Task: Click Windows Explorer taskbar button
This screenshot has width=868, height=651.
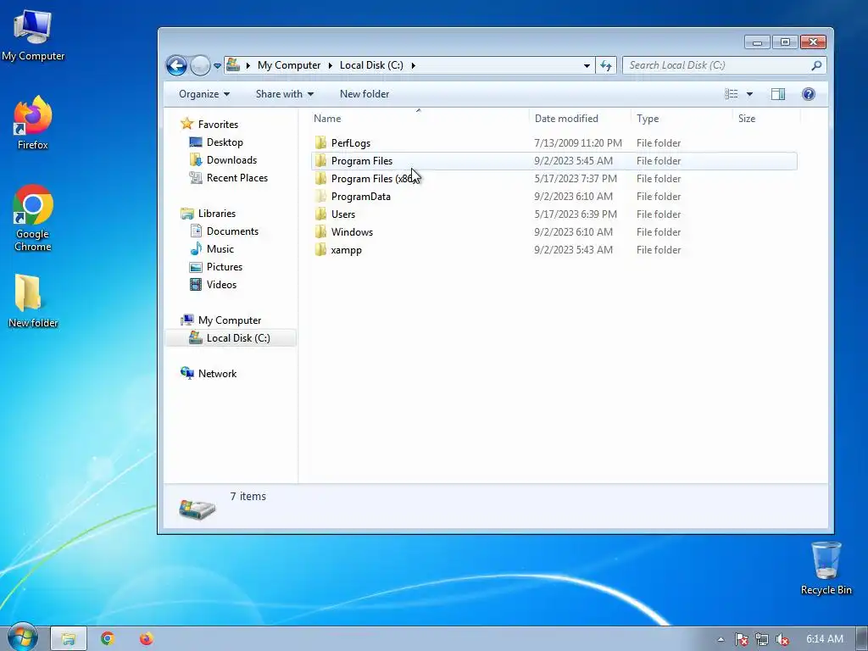Action: click(69, 639)
